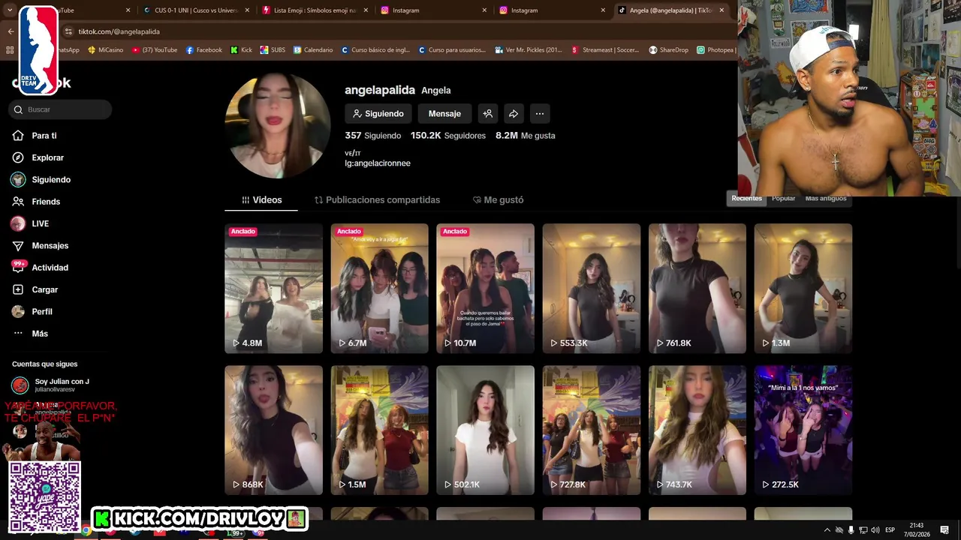The image size is (961, 540).
Task: Open the MiCasino bookmark
Action: point(106,50)
